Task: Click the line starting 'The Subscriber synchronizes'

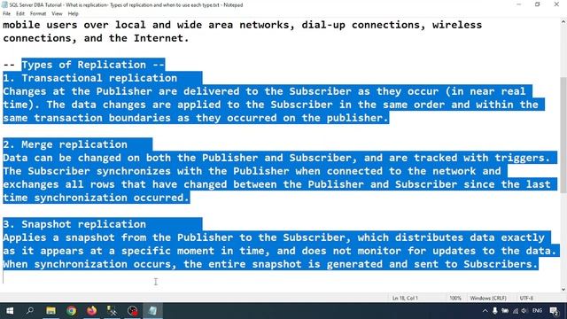Action: click(252, 171)
